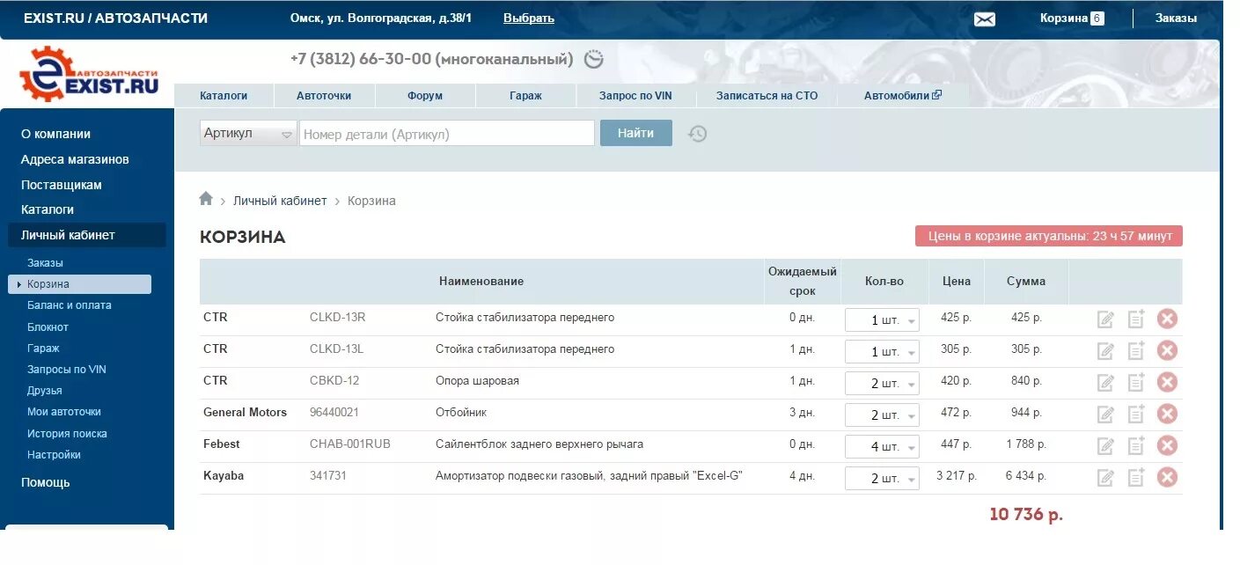The height and width of the screenshot is (565, 1240).
Task: Remove Kayaba 341731 shock absorber
Action: (1167, 477)
